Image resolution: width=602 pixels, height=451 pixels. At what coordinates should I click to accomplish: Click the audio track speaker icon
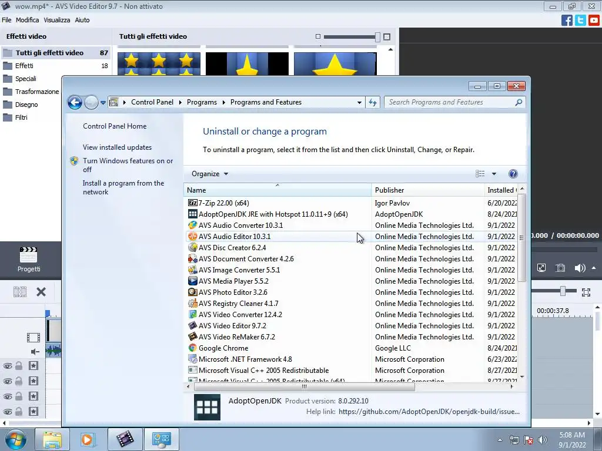coord(35,352)
